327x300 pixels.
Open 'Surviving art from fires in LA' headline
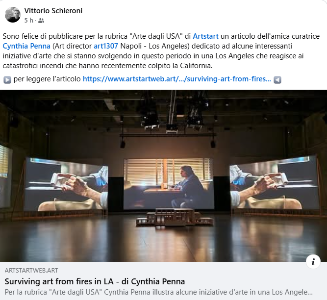[x=95, y=281]
